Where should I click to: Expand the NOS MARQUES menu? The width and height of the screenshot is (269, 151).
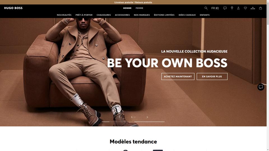point(142,15)
